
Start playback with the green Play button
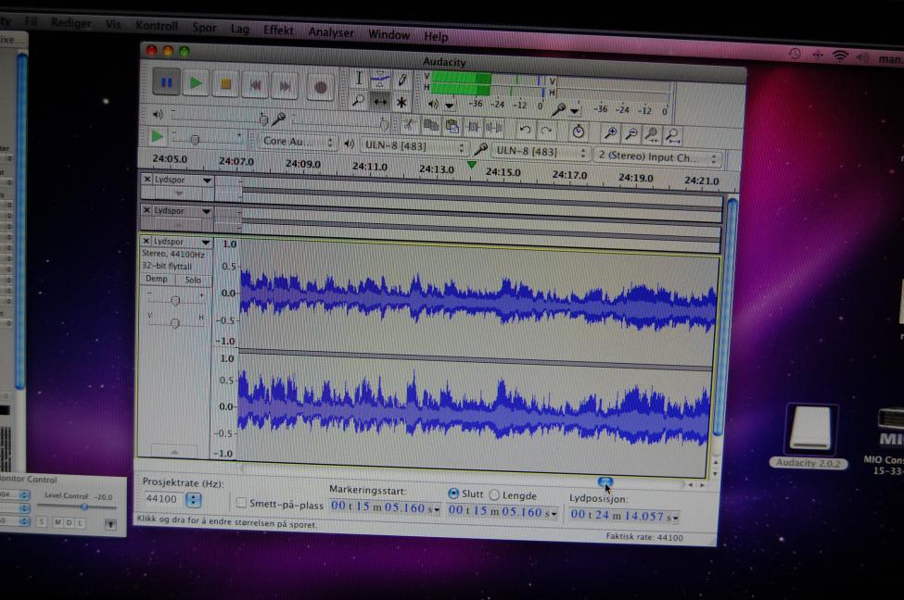click(196, 83)
